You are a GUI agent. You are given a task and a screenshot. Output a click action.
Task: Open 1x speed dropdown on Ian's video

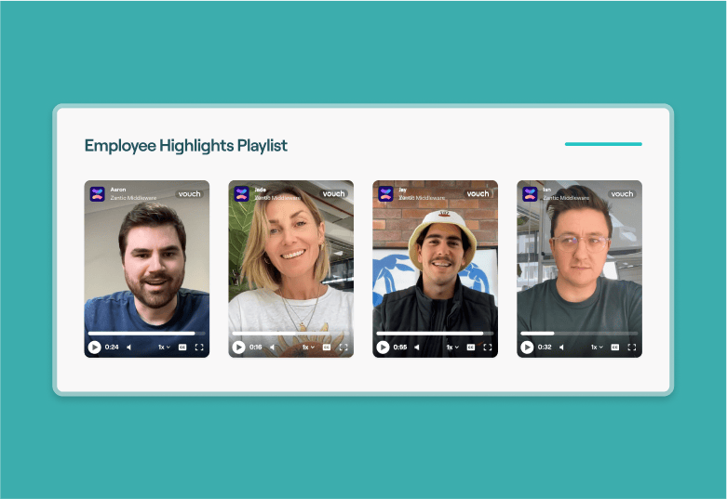(597, 348)
